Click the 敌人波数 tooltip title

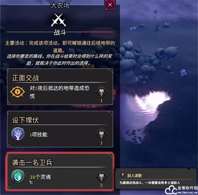pyautogui.click(x=135, y=175)
